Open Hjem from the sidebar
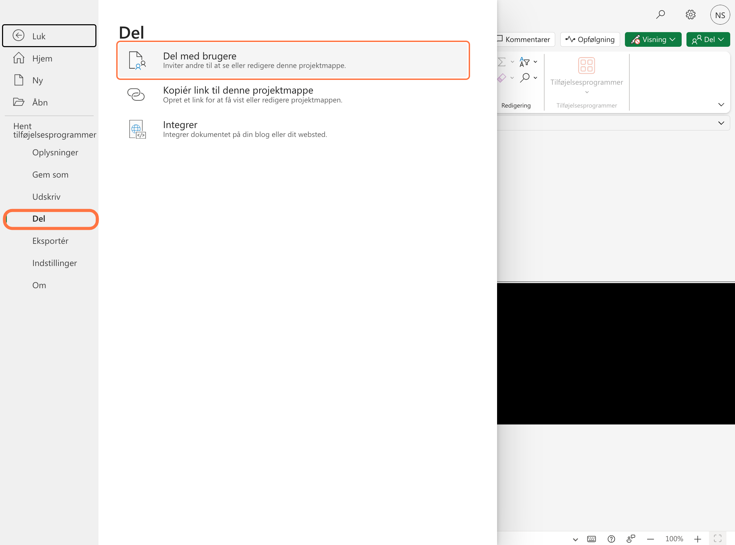The height and width of the screenshot is (545, 735). pos(49,58)
